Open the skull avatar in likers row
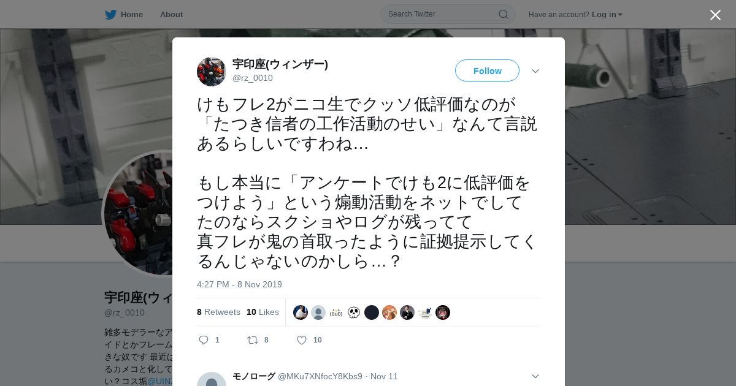Screen dimensions: 736x386 pyautogui.click(x=354, y=312)
